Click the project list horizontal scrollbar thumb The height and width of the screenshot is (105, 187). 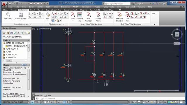tap(9, 60)
